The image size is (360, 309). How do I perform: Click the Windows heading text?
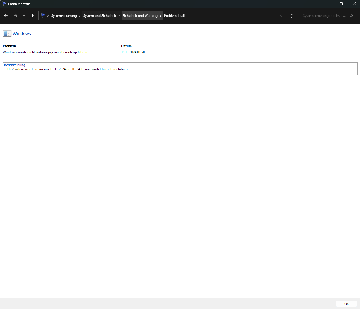point(22,33)
